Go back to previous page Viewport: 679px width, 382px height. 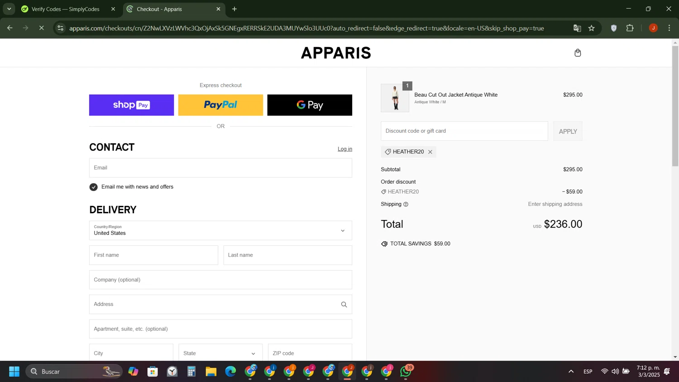10,28
